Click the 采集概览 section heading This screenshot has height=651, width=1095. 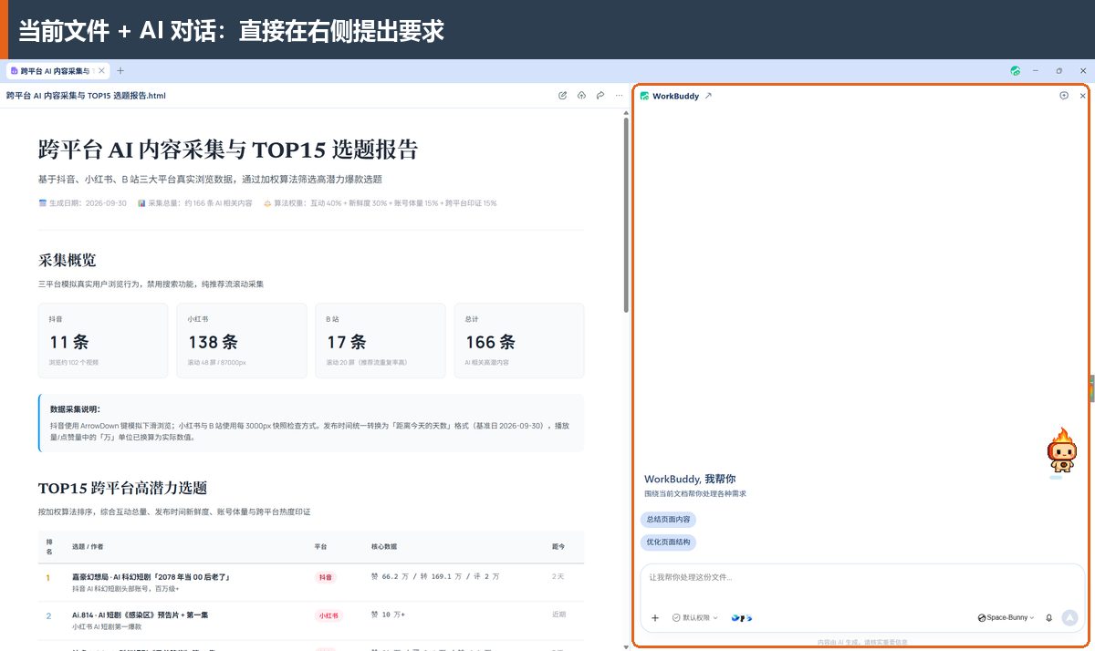[x=67, y=261]
